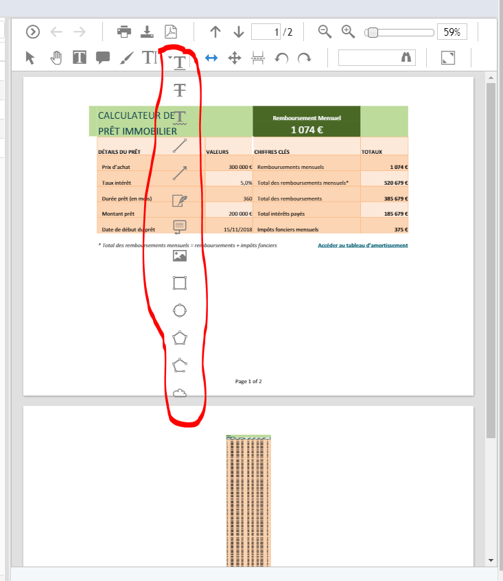Pick the arrow drawing tool
Screen dimensions: 503x581
click(180, 173)
